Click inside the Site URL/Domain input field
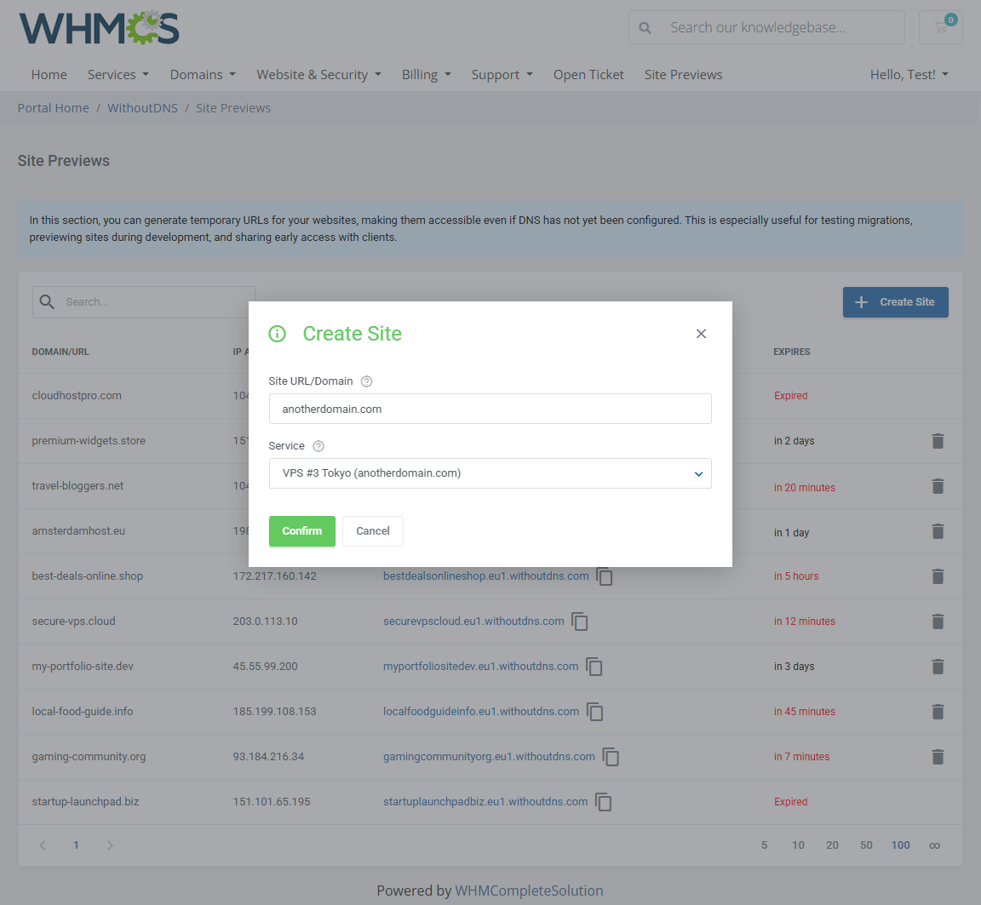The height and width of the screenshot is (905, 981). click(x=490, y=409)
